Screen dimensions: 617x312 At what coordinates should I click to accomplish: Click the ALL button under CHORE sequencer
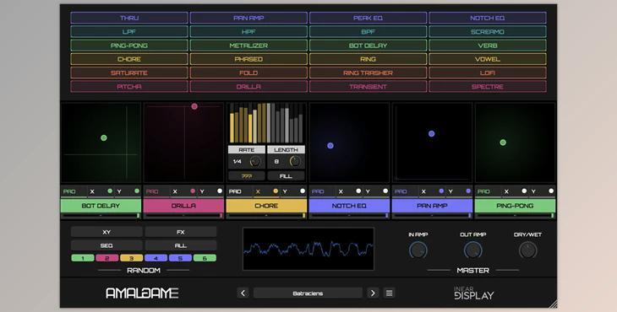click(286, 176)
